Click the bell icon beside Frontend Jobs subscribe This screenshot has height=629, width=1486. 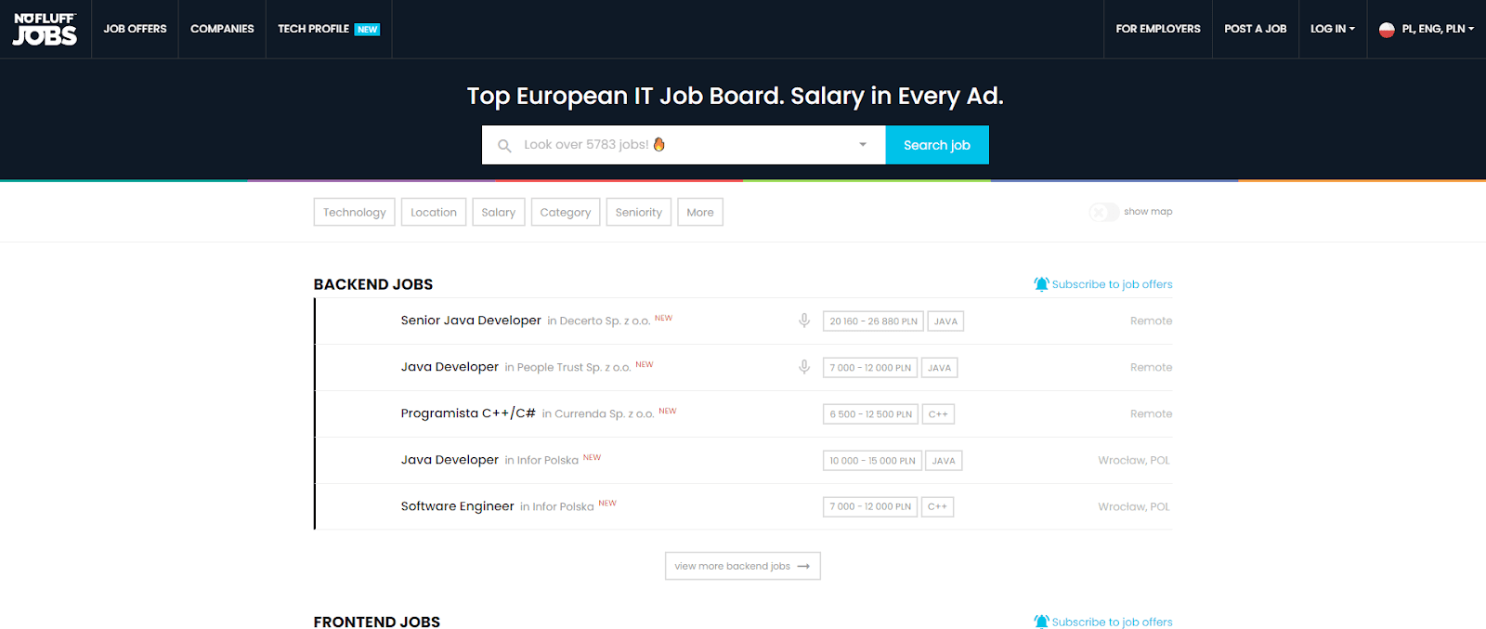[1041, 622]
